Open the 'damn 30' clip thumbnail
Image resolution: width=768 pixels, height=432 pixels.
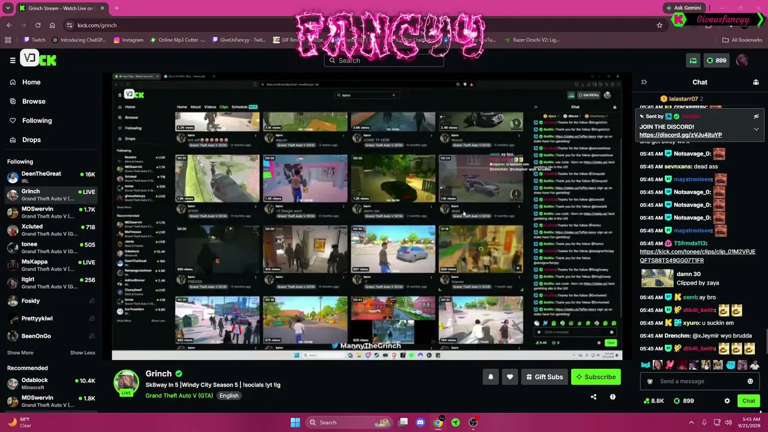point(657,278)
